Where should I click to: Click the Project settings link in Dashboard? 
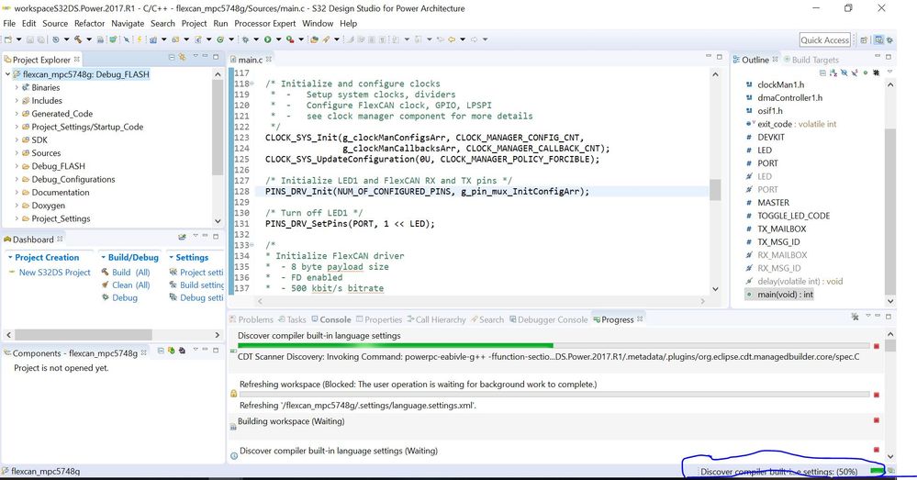coord(202,272)
